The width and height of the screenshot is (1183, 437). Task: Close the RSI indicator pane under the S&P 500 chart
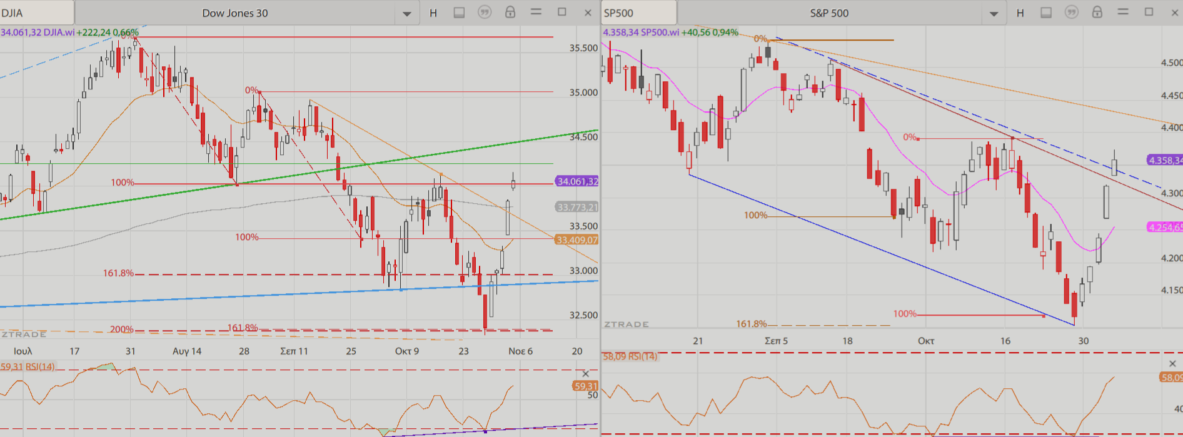[x=1172, y=364]
